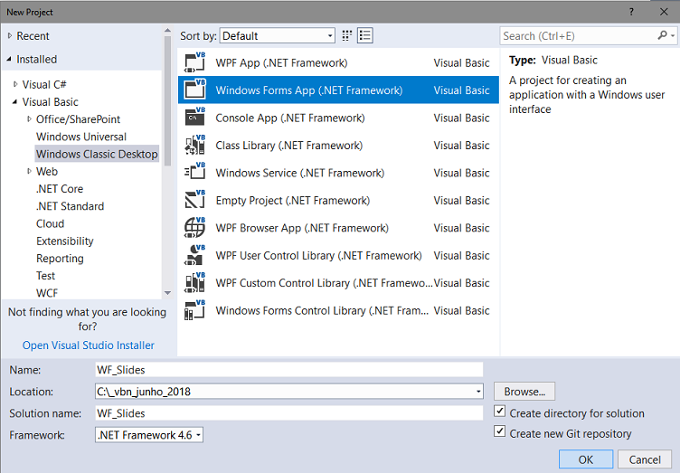Click the category tree scrollbar thumb
This screenshot has height=473, width=680.
tap(167, 100)
